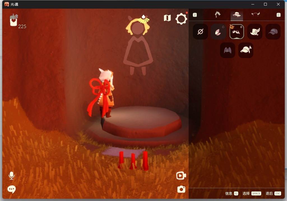Start video recording with the camcorder icon

(x=181, y=176)
